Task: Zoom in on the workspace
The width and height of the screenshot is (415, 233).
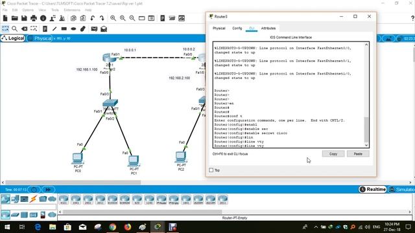Action: (113, 18)
